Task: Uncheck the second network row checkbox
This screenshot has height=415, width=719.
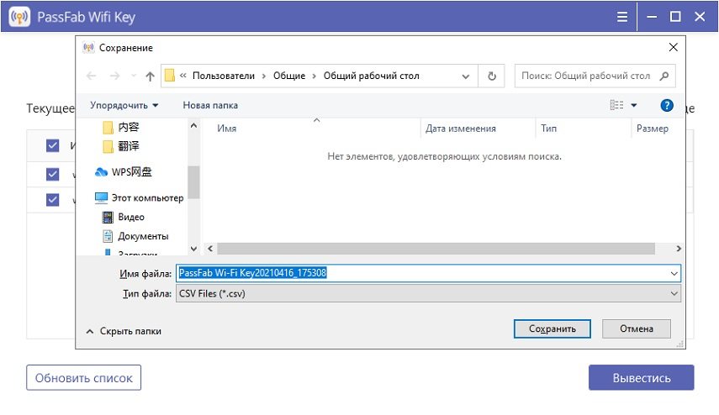Action: (53, 200)
